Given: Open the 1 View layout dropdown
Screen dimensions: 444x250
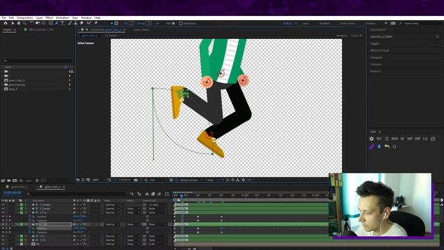Looking at the screenshot, I should tap(211, 180).
